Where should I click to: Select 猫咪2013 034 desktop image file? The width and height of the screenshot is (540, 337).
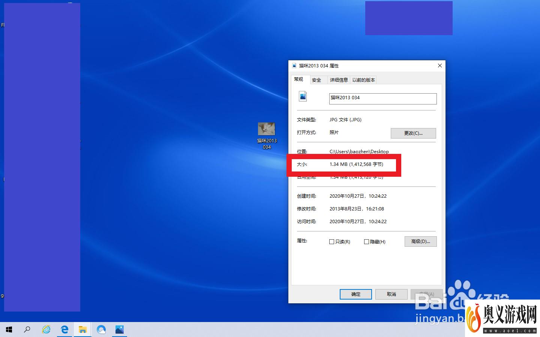[x=267, y=136]
